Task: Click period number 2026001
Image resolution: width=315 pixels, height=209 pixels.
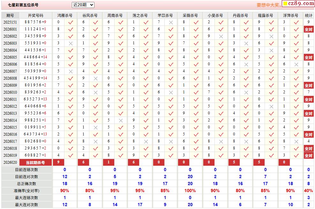Action: pyautogui.click(x=10, y=29)
